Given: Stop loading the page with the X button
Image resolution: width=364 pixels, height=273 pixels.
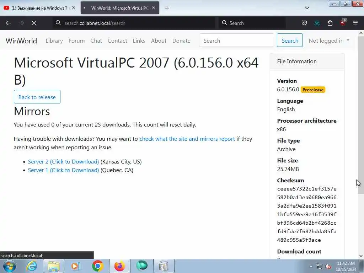Looking at the screenshot, I should pos(34,23).
